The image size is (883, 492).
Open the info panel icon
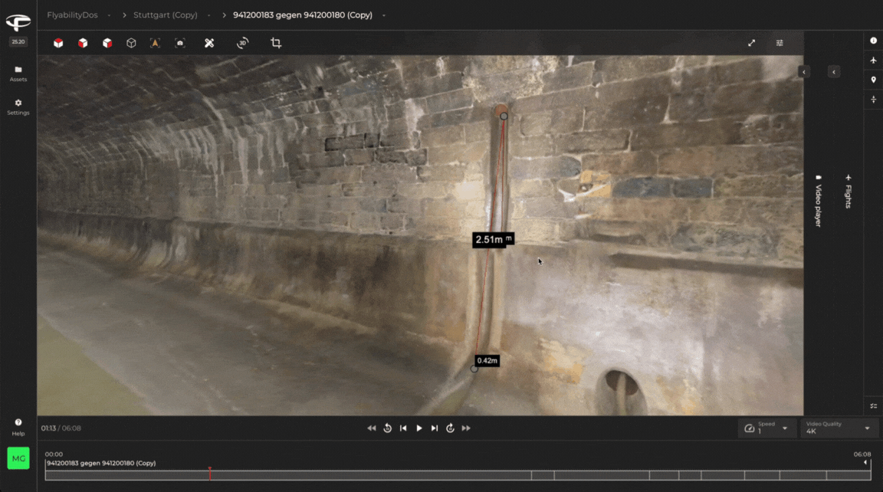pos(873,41)
